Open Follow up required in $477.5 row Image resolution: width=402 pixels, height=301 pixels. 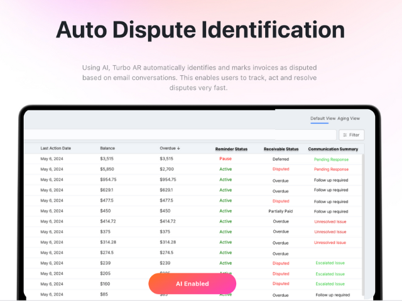click(x=331, y=202)
